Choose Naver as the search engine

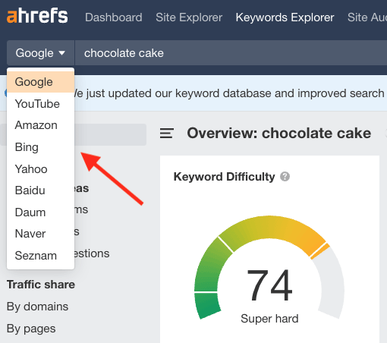[41, 234]
